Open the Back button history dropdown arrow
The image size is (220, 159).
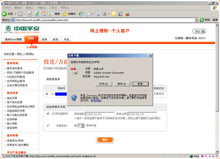[x=15, y=14]
